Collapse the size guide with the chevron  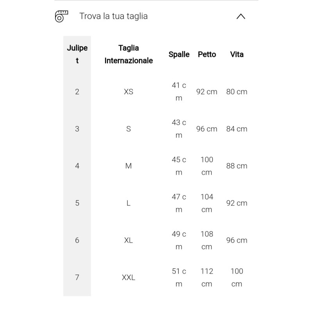[241, 16]
